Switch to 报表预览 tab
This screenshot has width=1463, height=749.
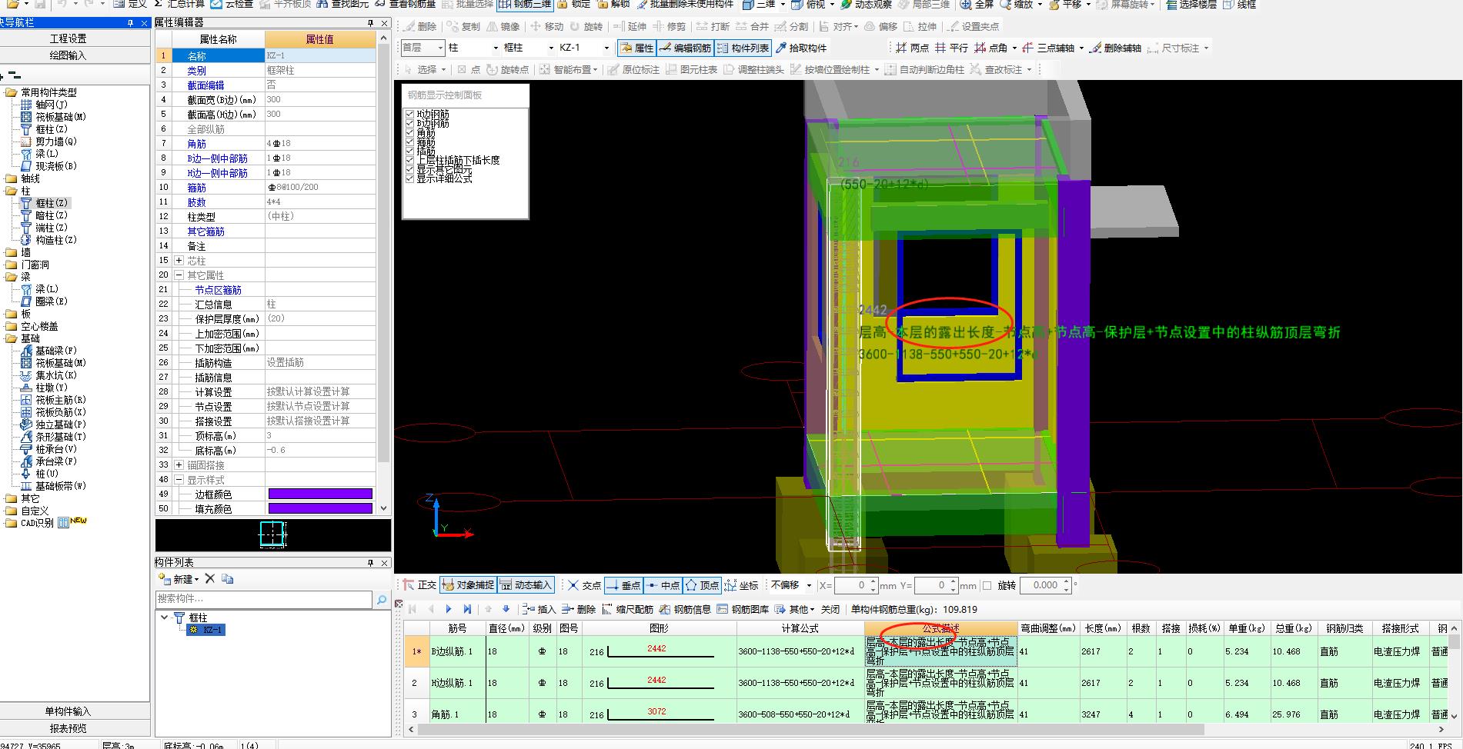[68, 728]
